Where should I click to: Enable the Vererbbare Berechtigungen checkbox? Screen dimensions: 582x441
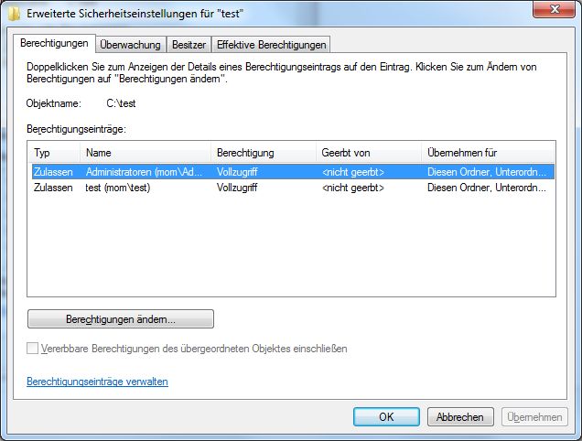(x=34, y=349)
